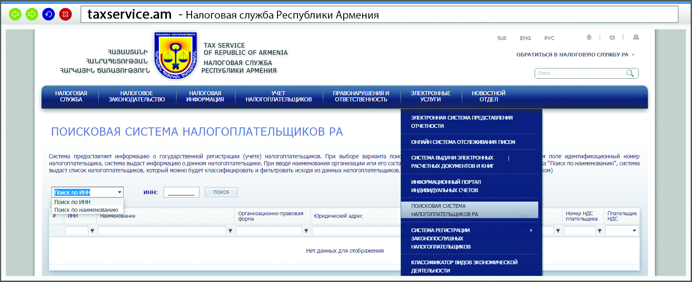Screen dimensions: 692x282
Task: Click the tax service coat of arms logo
Action: (x=176, y=55)
